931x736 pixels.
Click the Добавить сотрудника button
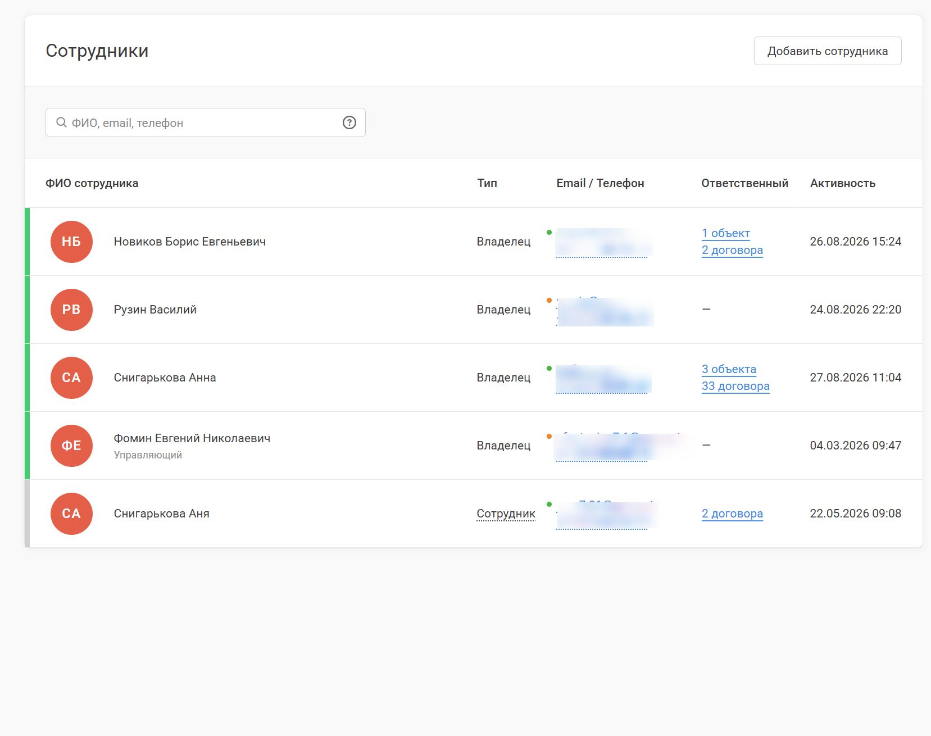tap(828, 51)
